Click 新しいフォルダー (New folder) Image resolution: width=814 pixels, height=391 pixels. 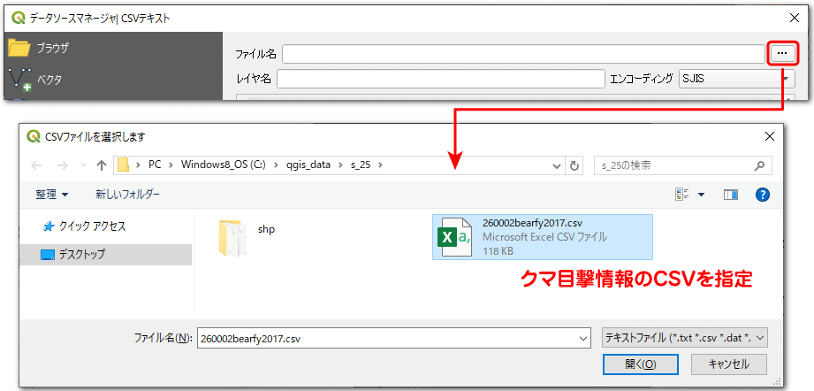(127, 195)
